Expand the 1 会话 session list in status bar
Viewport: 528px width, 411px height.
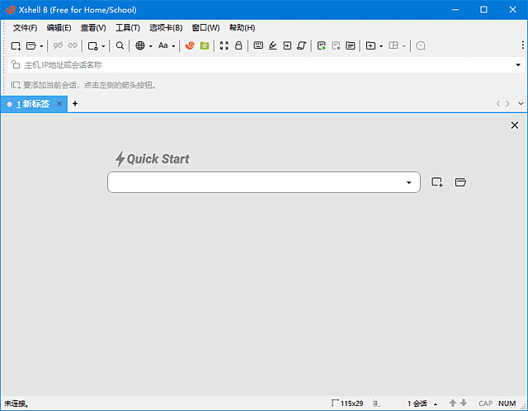click(x=436, y=404)
